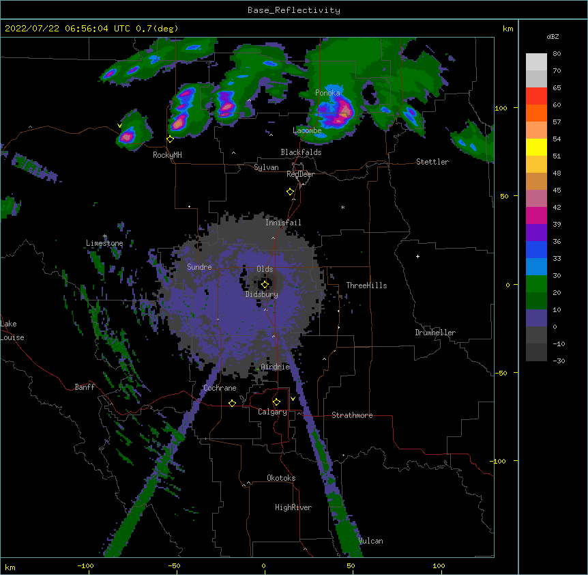588x575 pixels.
Task: Select the Vulcan label
Action: pyautogui.click(x=370, y=541)
